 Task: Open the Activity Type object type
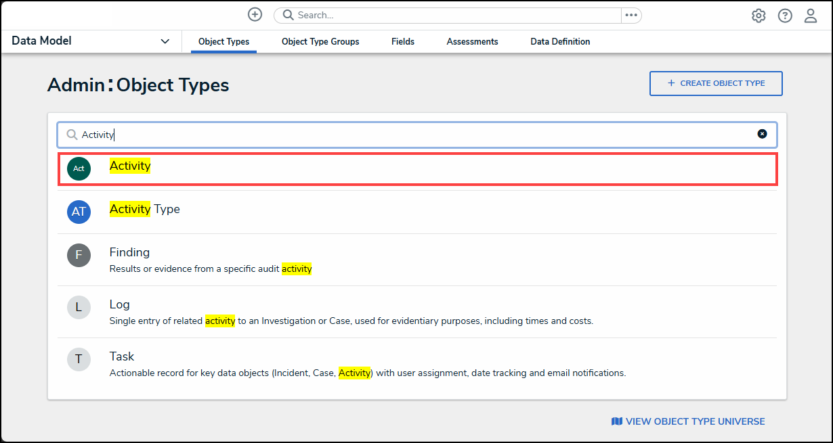pos(145,209)
